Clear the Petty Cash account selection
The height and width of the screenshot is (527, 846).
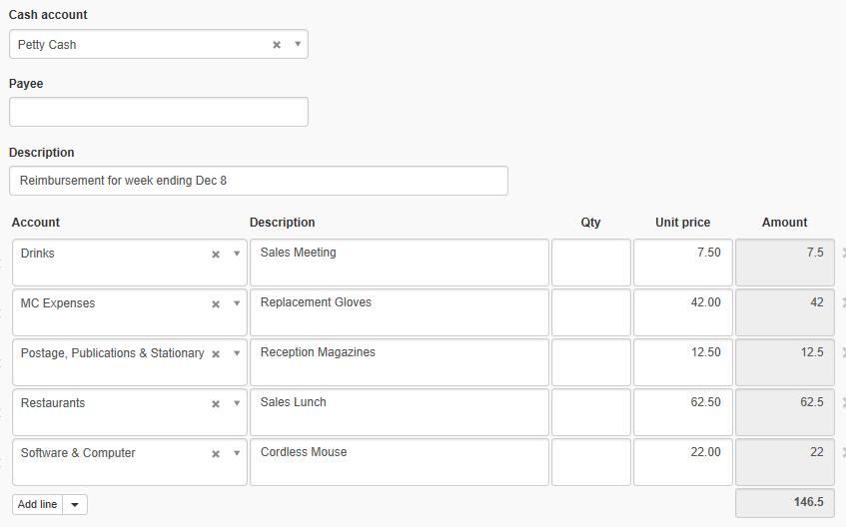coord(277,45)
